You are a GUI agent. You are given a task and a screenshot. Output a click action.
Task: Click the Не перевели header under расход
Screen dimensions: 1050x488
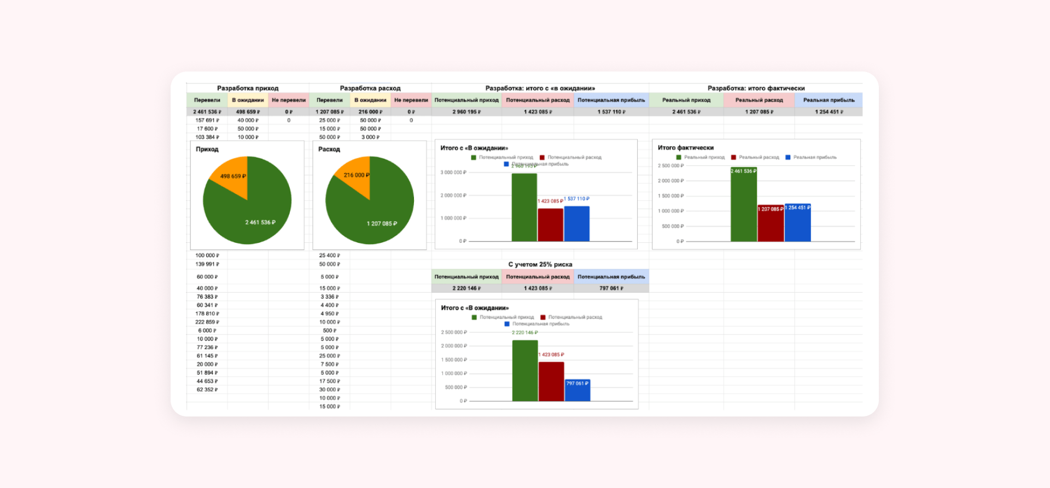(411, 100)
